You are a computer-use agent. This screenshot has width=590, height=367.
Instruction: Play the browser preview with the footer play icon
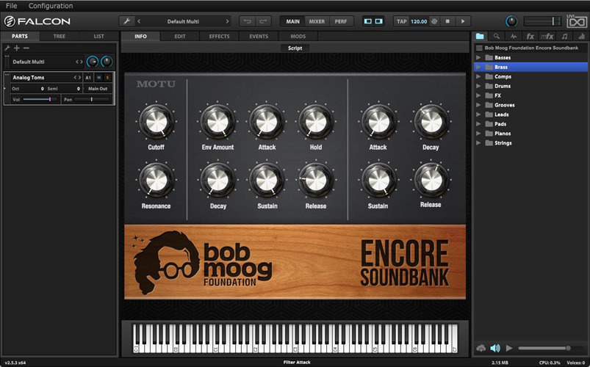(x=509, y=348)
